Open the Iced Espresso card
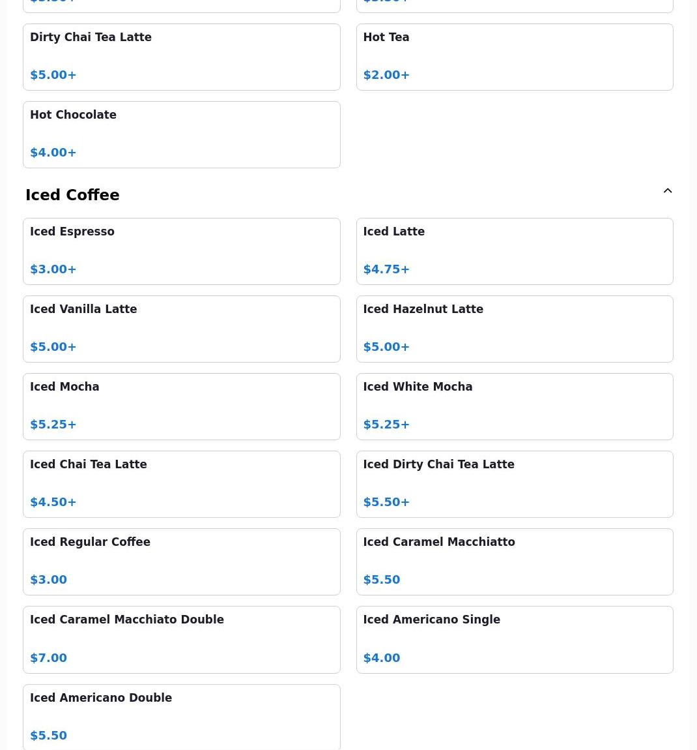The height and width of the screenshot is (750, 697). (x=182, y=251)
